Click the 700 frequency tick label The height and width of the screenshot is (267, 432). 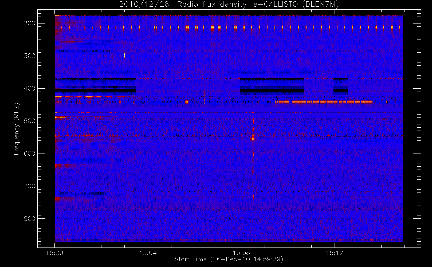[x=30, y=186]
